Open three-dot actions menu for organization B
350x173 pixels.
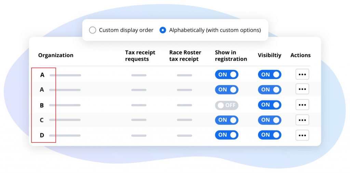pos(302,105)
